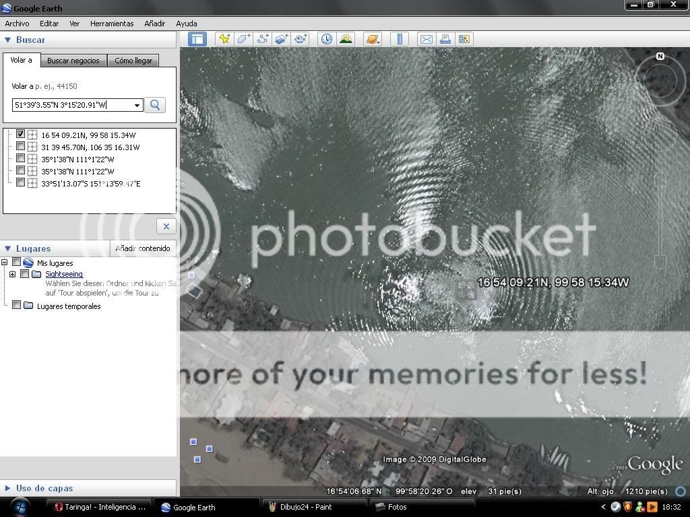Email the current view
The height and width of the screenshot is (517, 690).
click(426, 39)
